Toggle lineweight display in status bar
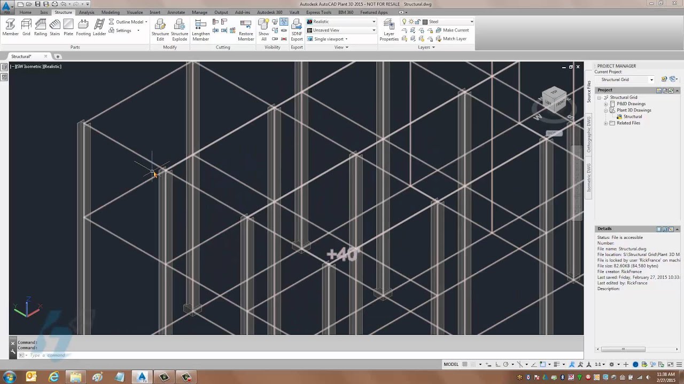The width and height of the screenshot is (684, 384). pos(556,365)
